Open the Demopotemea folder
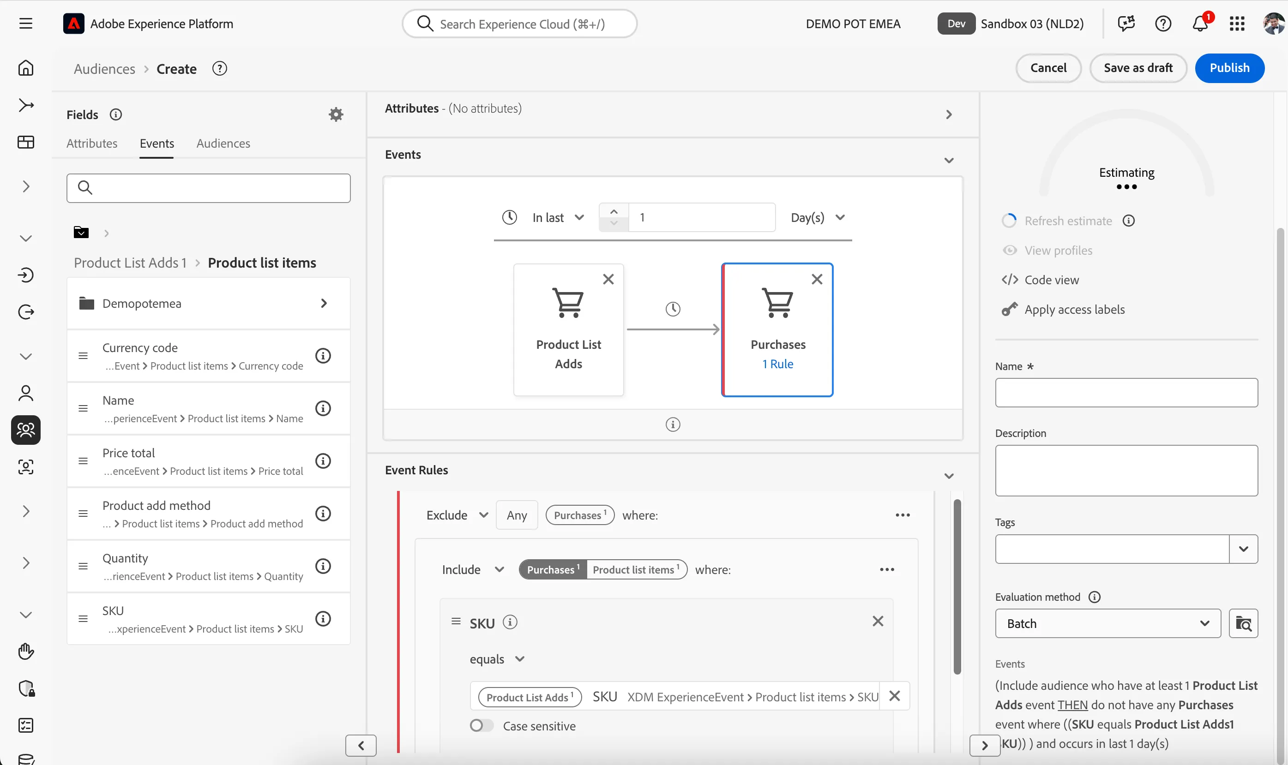The width and height of the screenshot is (1288, 765). (208, 303)
